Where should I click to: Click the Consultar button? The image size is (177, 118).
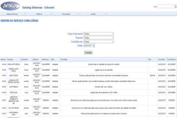pyautogui.click(x=88, y=53)
